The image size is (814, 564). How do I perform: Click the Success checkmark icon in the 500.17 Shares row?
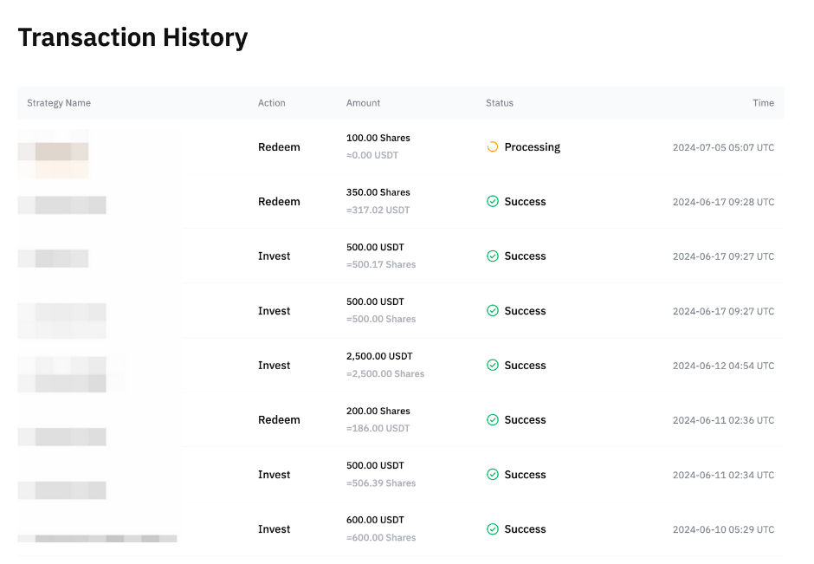(x=492, y=256)
